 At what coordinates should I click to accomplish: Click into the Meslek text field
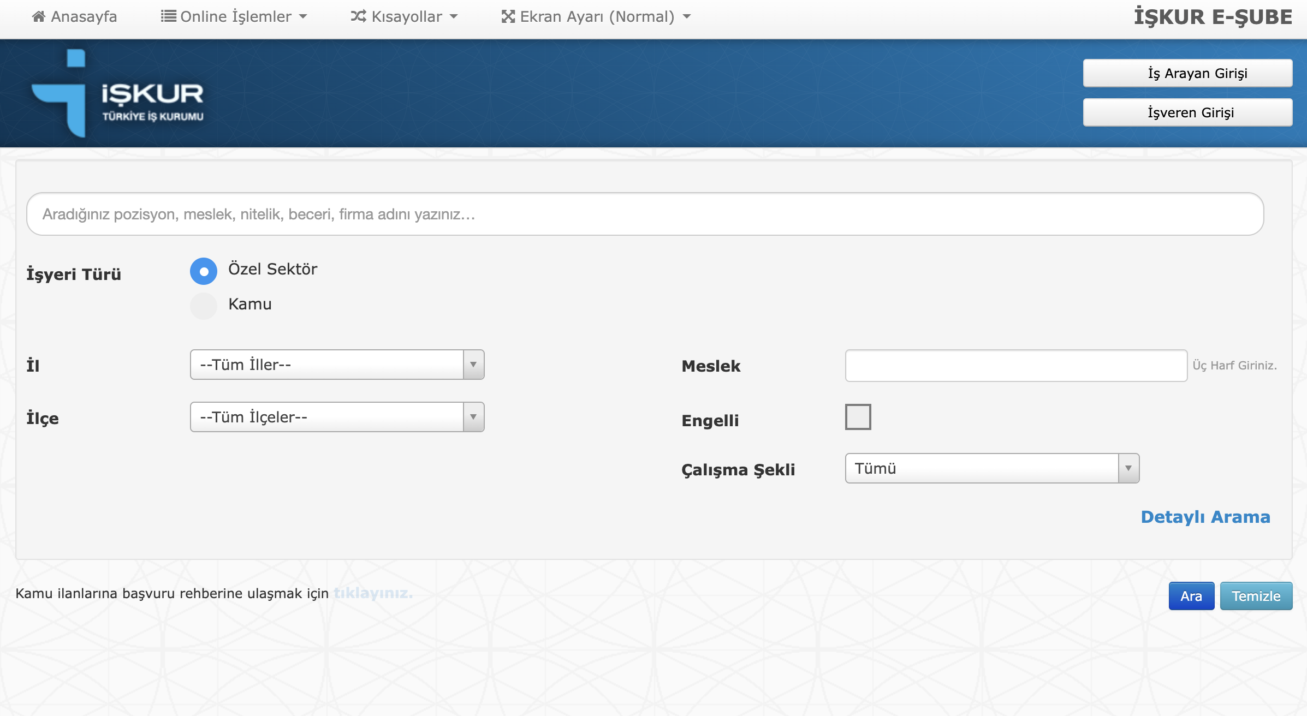point(1015,366)
